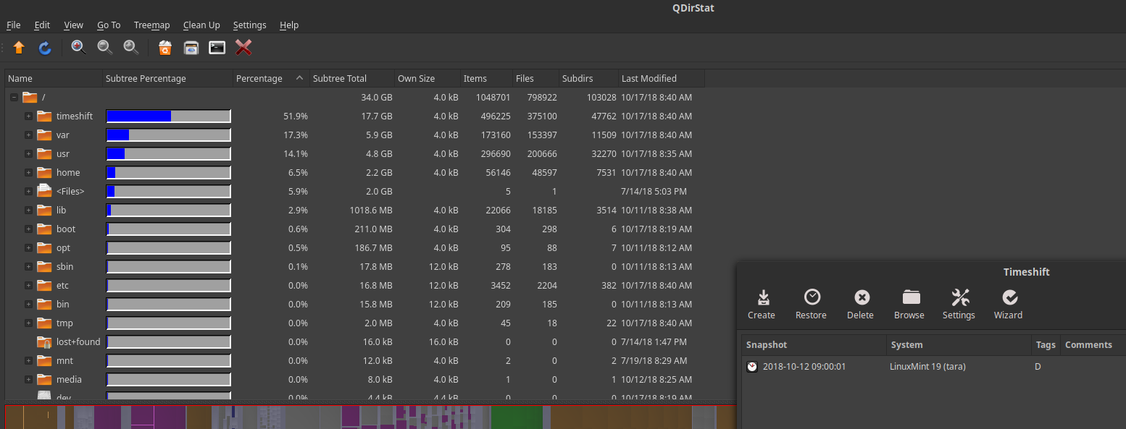Expand the media folder
This screenshot has height=429, width=1126.
point(28,379)
